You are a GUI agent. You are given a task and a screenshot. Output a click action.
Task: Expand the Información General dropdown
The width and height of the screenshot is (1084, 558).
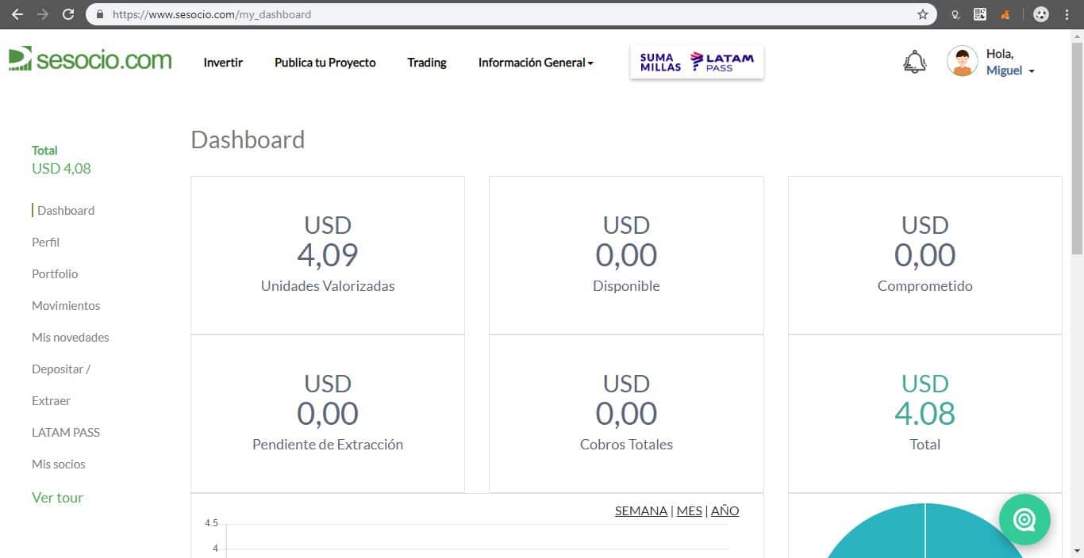click(536, 63)
